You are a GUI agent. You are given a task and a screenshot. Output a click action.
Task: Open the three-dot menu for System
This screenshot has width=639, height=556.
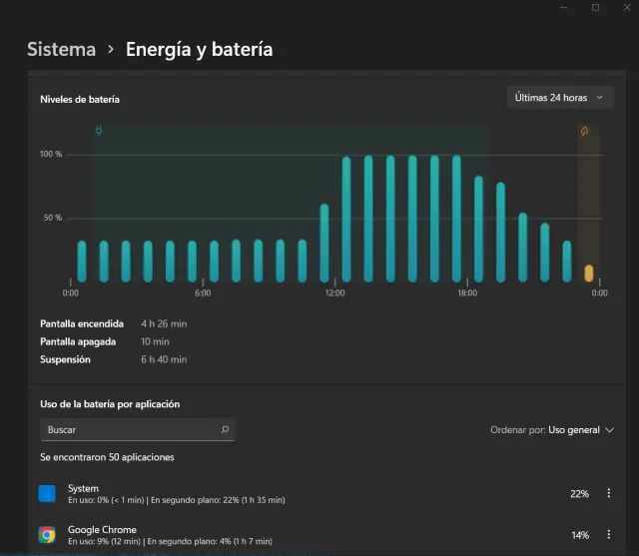[x=609, y=493]
